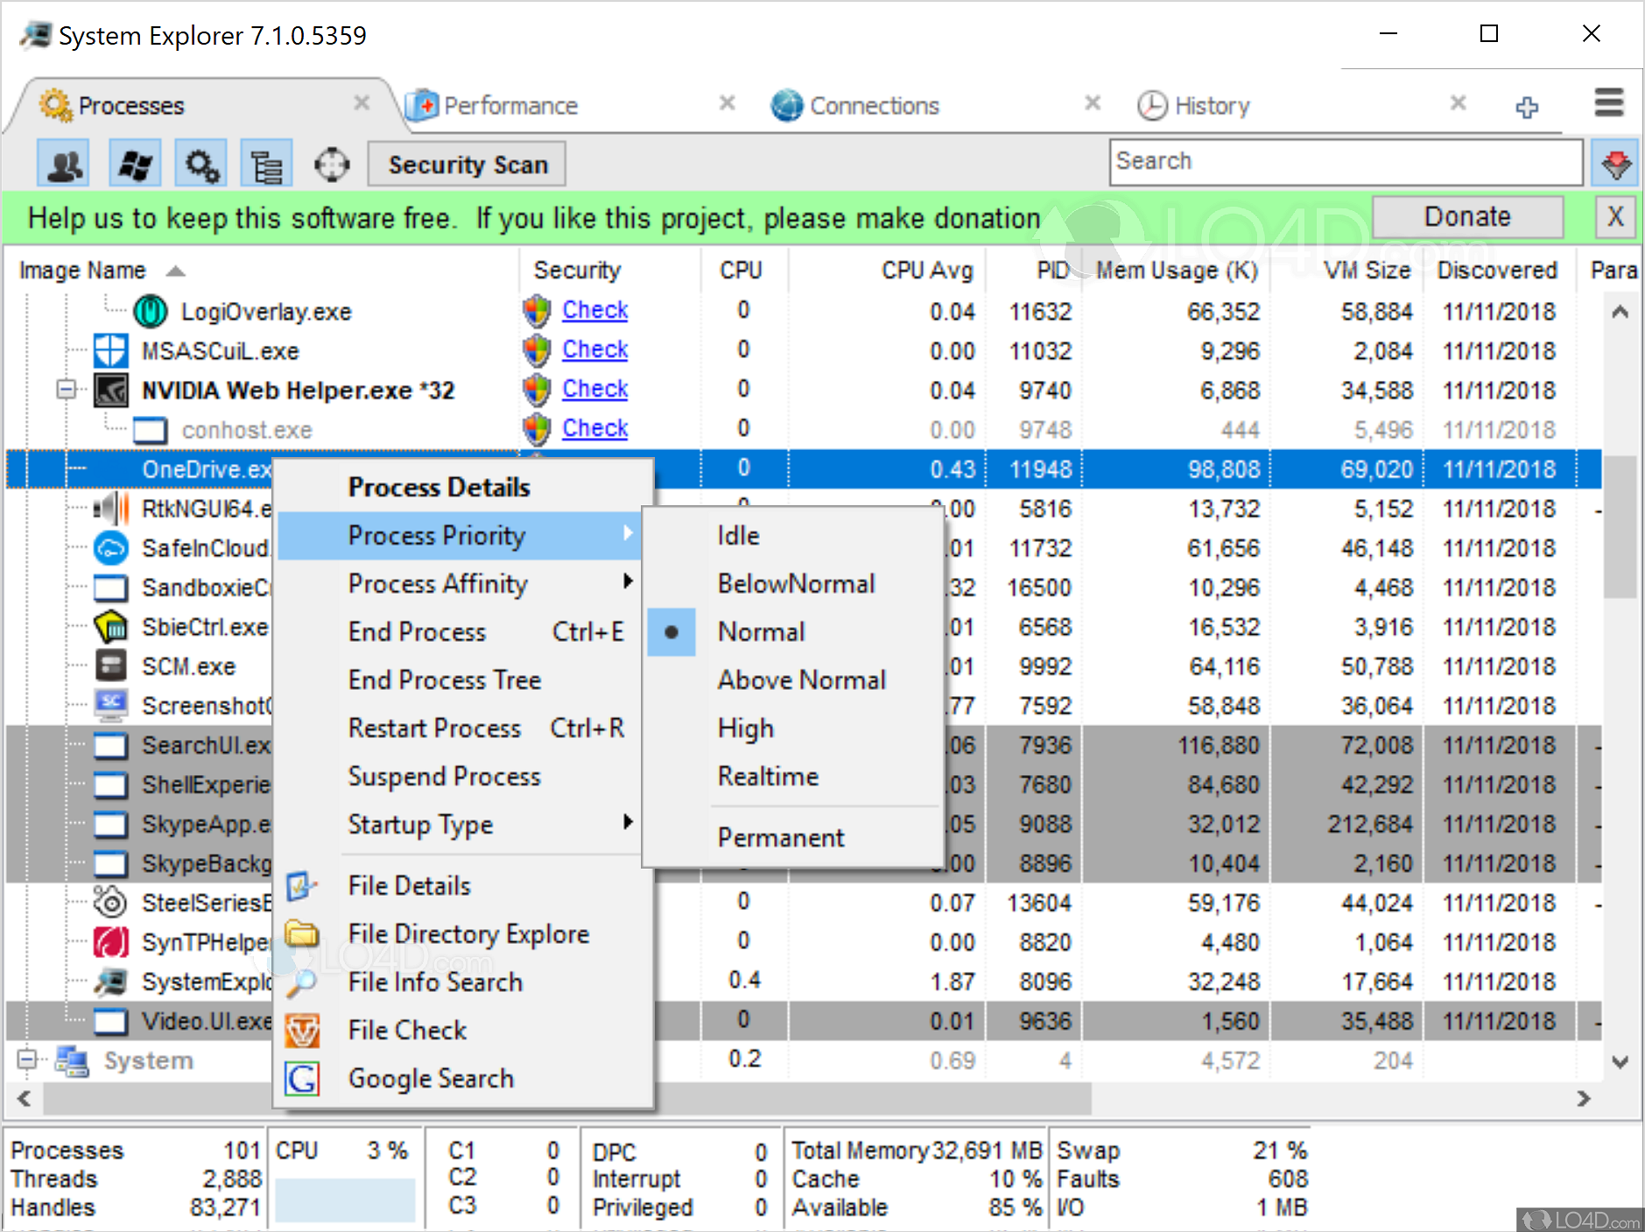Click the gears services toolbar icon
1645x1232 pixels.
[x=201, y=164]
